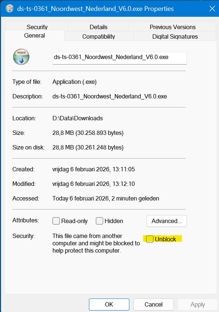Open the Advanced... attributes dialog
The width and height of the screenshot is (219, 312).
(167, 221)
